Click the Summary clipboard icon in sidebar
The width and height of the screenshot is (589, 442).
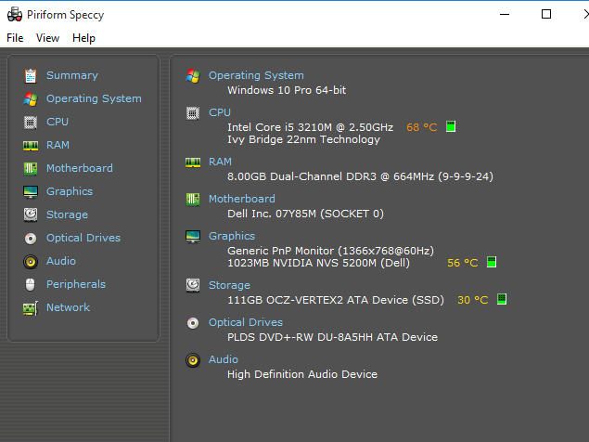coord(31,75)
